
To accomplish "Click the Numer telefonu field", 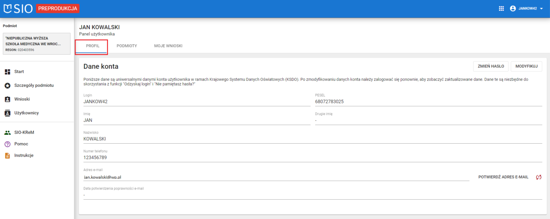I will 313,157.
